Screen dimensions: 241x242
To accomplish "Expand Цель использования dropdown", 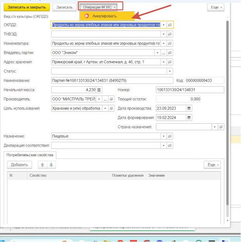I will tap(104, 109).
